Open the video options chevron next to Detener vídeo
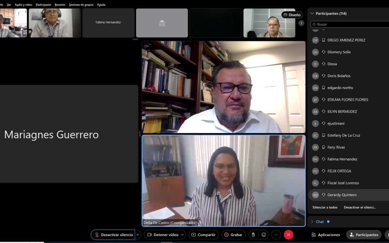This screenshot has height=243, width=389. point(182,234)
